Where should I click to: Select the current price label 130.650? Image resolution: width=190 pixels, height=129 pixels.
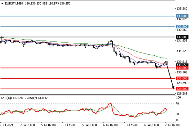pyautogui.click(x=182, y=65)
